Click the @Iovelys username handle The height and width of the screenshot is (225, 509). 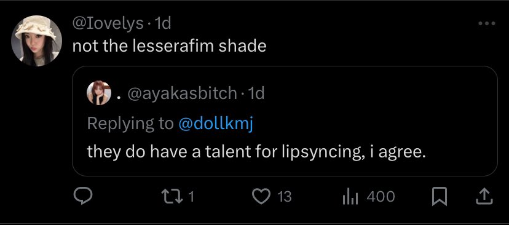click(x=108, y=23)
